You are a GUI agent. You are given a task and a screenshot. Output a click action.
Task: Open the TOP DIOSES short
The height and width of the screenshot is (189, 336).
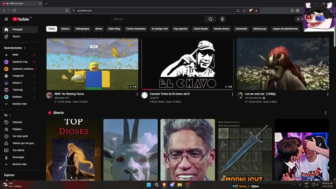pyautogui.click(x=73, y=150)
